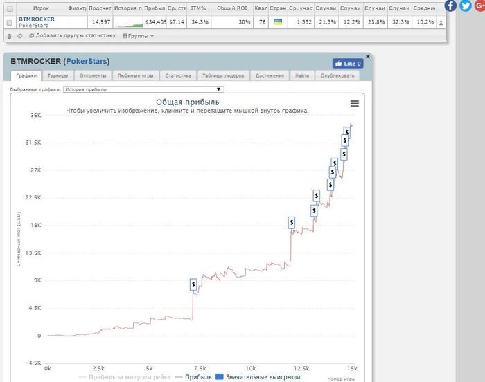Click the 10.2% cell

[424, 22]
